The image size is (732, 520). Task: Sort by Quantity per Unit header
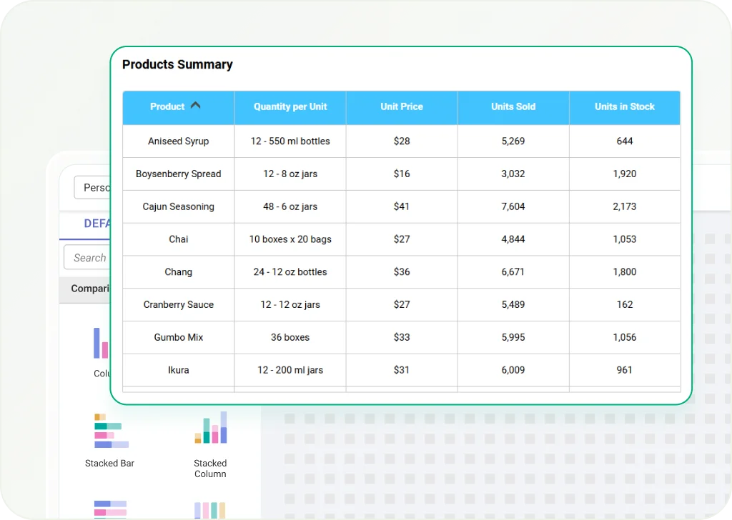click(x=290, y=107)
